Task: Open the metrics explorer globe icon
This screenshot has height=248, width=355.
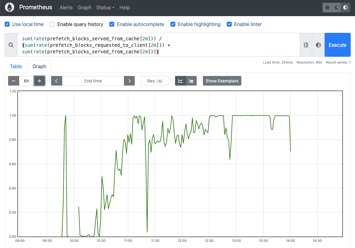Action: pos(318,45)
